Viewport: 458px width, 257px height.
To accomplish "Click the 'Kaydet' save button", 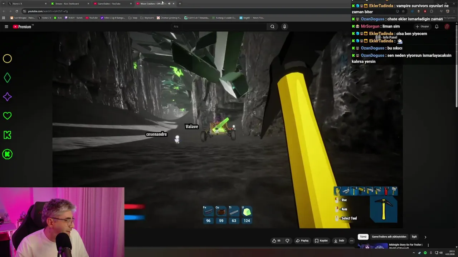I will 321,241.
